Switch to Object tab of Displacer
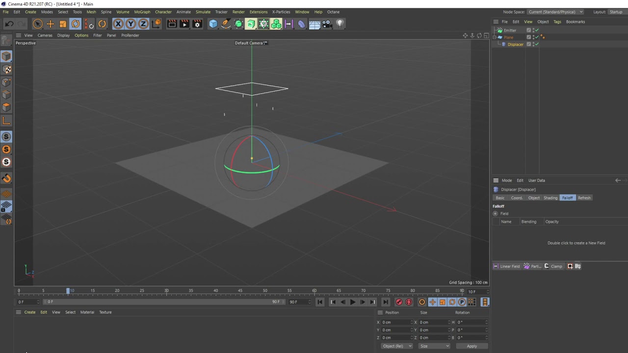The image size is (628, 353). pos(534,198)
